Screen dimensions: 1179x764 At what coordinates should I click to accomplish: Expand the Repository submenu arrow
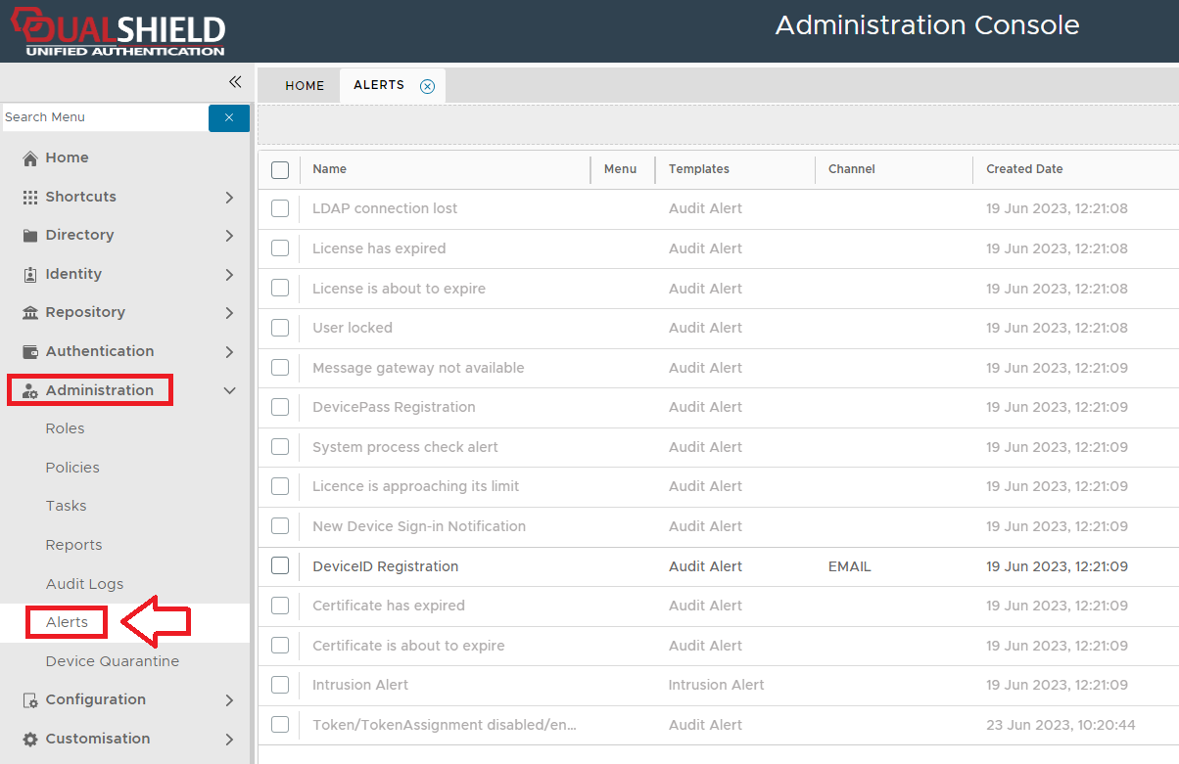pos(230,313)
